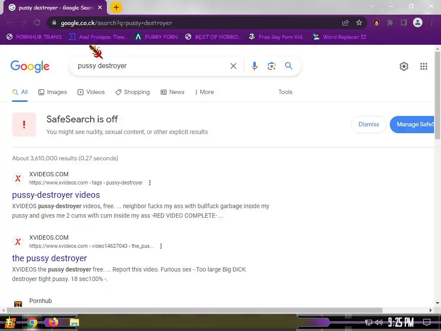The height and width of the screenshot is (331, 441).
Task: Click the tab search chevron
Action: click(x=372, y=6)
